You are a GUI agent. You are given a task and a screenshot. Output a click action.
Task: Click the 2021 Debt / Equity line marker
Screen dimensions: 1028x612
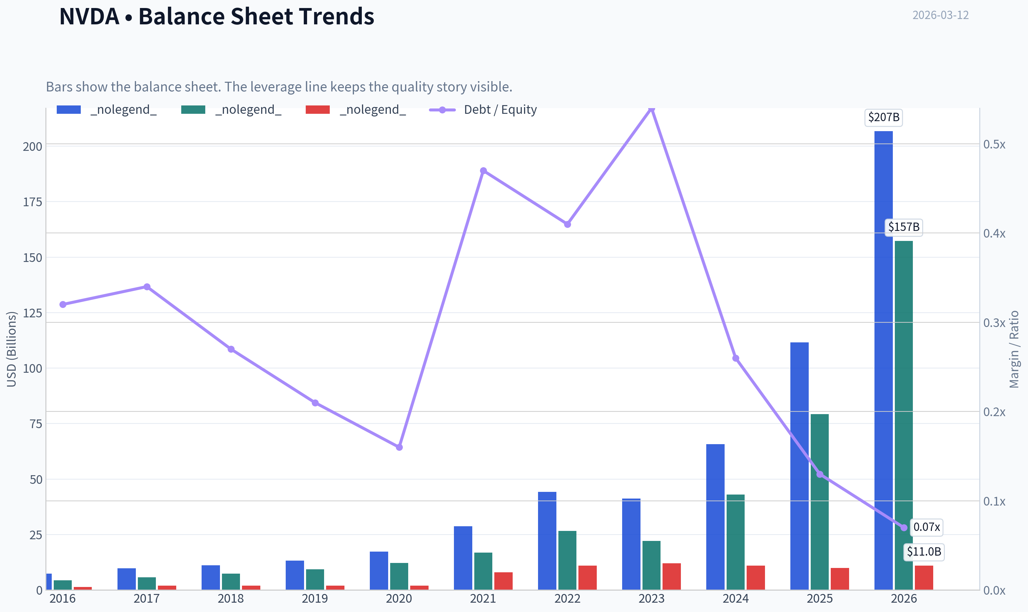[483, 171]
